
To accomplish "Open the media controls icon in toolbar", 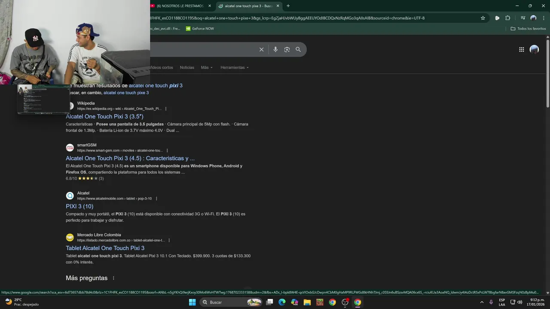I will 523,18.
